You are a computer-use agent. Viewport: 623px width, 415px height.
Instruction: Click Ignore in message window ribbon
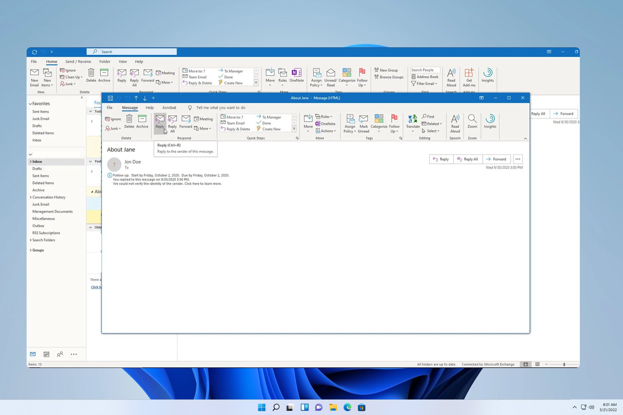coord(113,119)
